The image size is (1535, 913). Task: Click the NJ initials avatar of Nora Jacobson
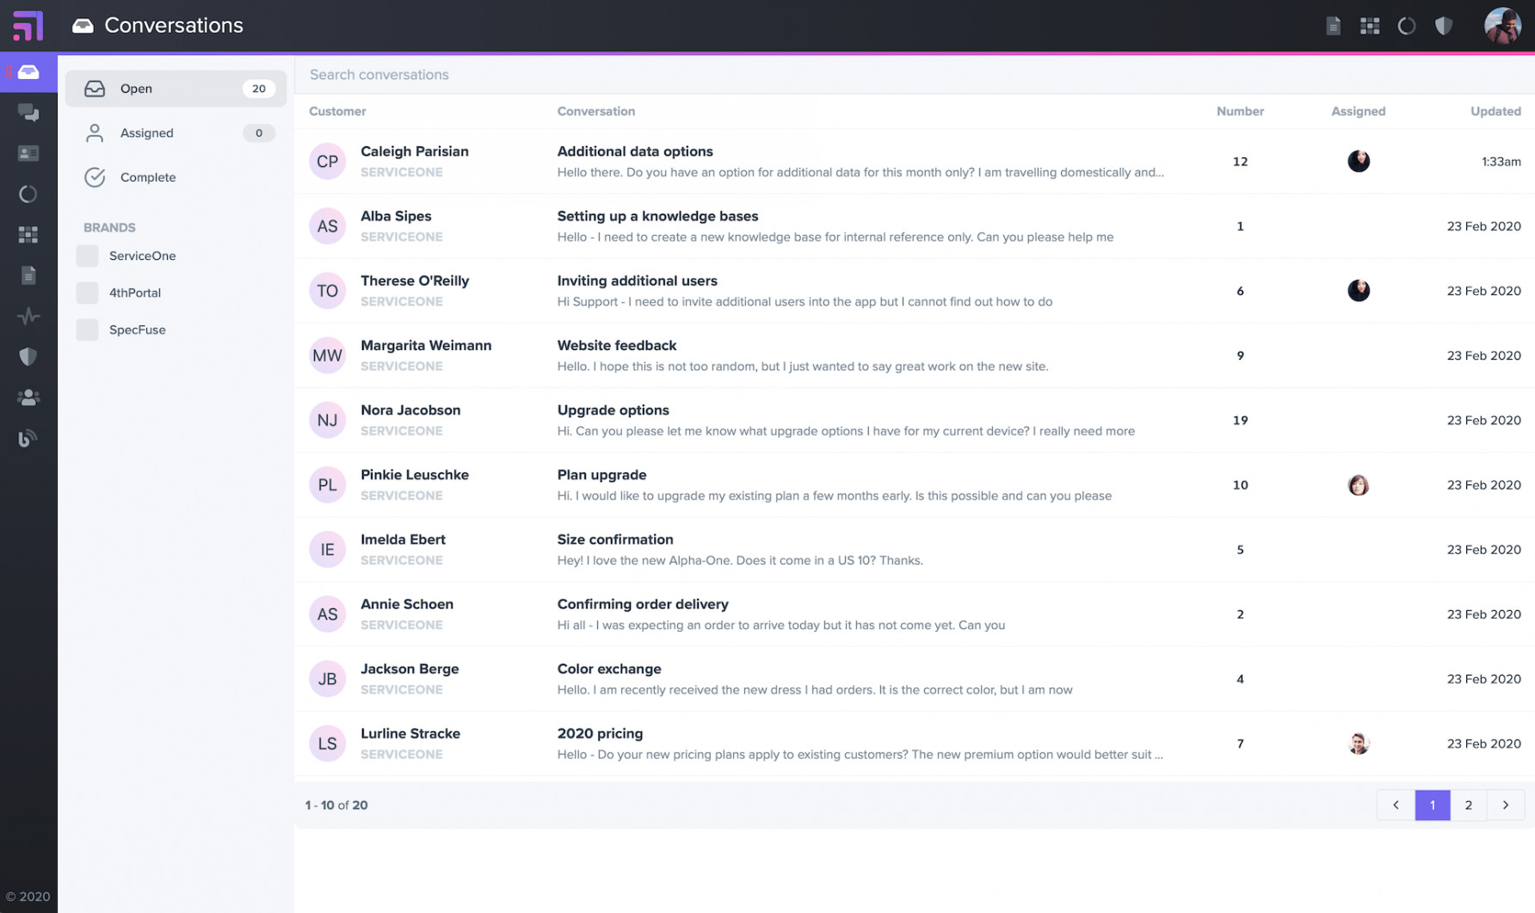327,420
